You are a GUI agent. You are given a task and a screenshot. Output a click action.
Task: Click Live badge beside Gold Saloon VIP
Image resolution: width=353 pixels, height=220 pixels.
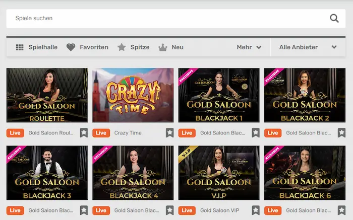point(187,210)
